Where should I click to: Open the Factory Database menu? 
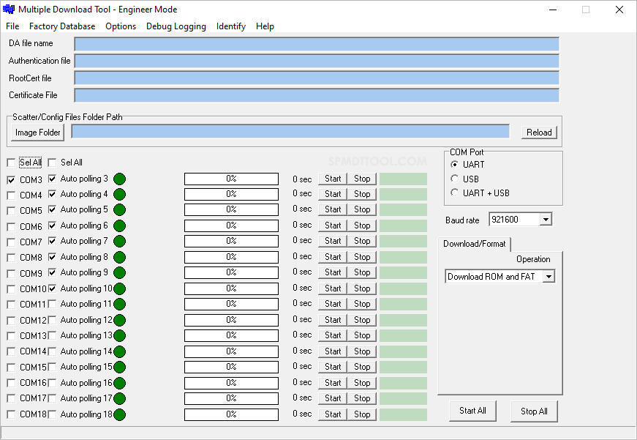[62, 26]
